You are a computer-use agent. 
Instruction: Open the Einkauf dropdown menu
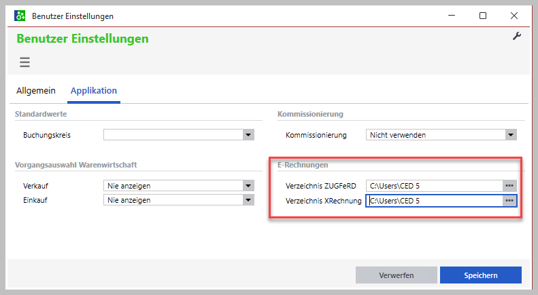[249, 200]
